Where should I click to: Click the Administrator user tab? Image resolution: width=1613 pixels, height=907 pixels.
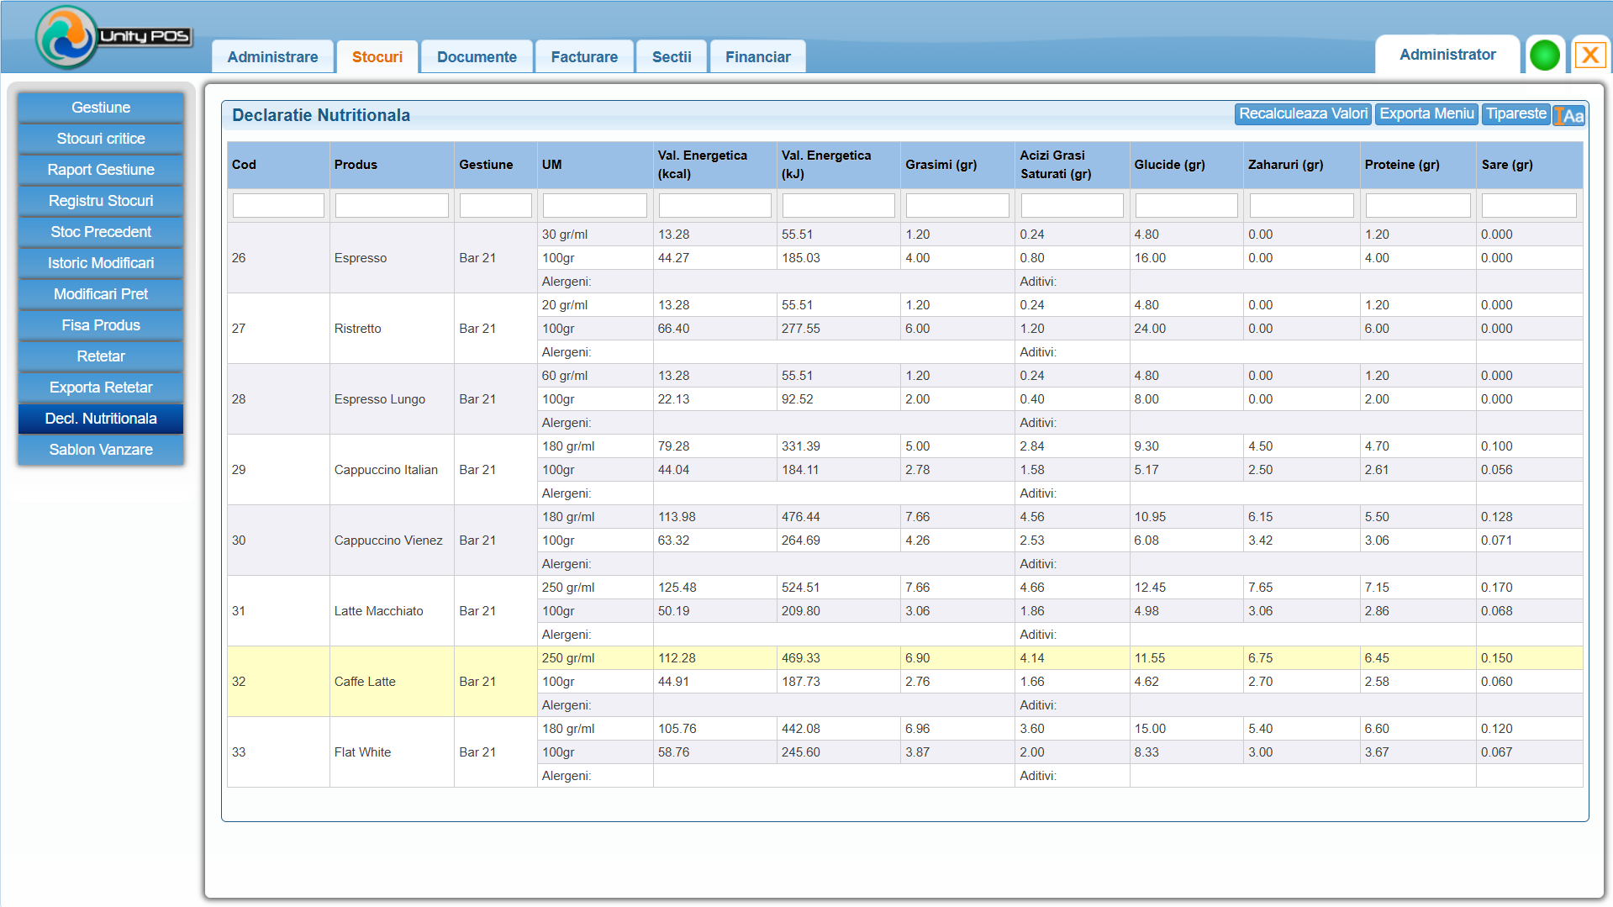click(x=1447, y=55)
